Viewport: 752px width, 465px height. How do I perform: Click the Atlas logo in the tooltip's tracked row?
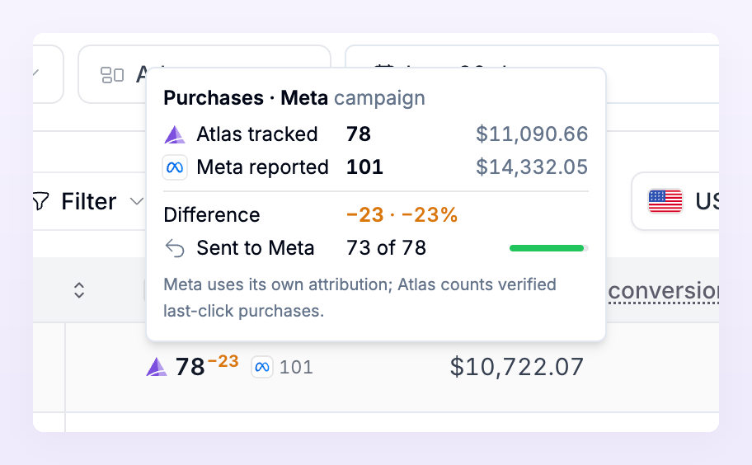pyautogui.click(x=175, y=134)
